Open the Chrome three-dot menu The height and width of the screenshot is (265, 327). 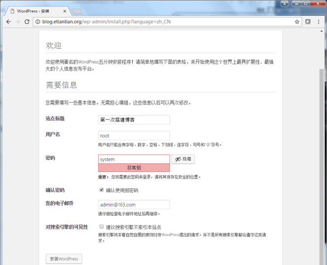pyautogui.click(x=319, y=22)
